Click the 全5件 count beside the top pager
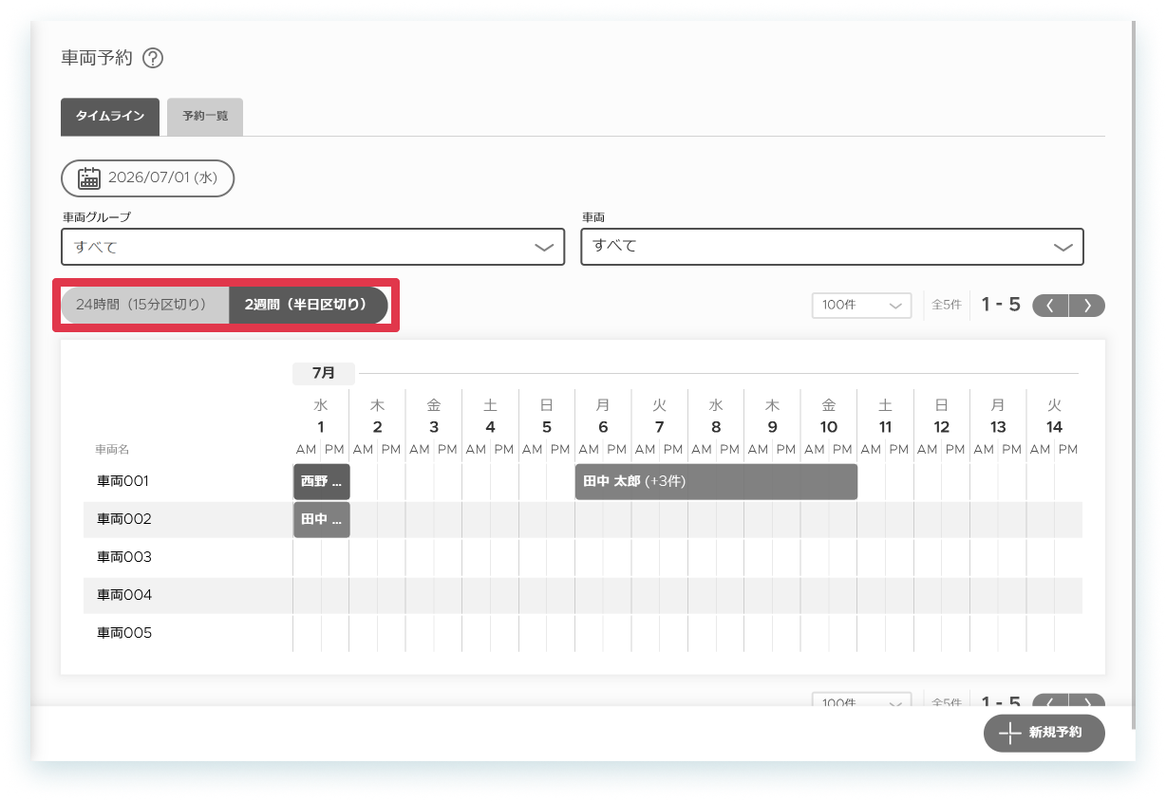 coord(946,306)
